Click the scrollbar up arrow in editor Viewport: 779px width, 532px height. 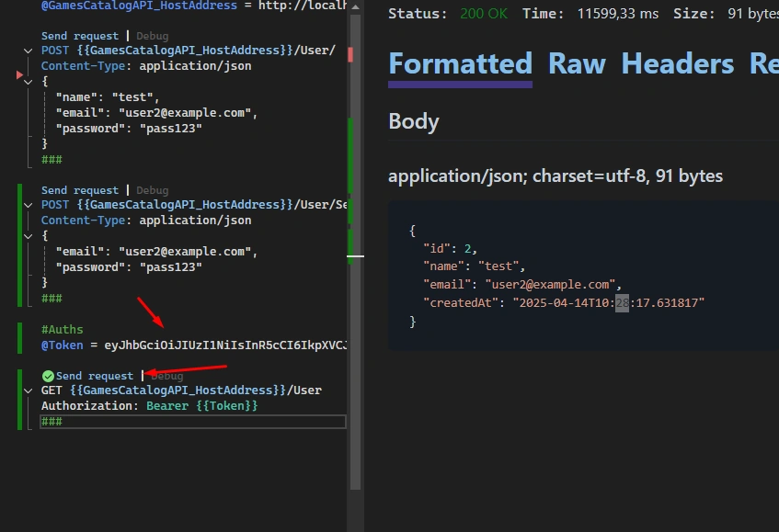(355, 7)
